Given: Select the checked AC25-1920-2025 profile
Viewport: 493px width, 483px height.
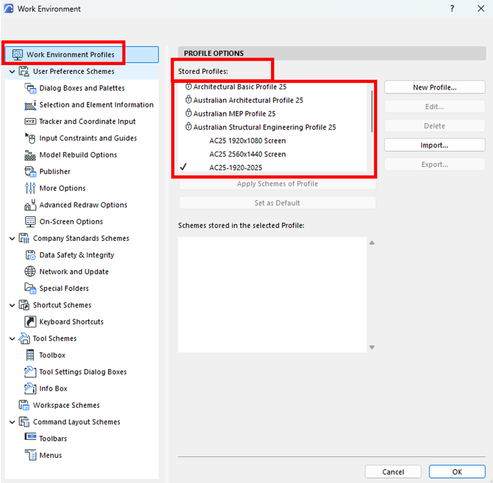Looking at the screenshot, I should tap(235, 168).
